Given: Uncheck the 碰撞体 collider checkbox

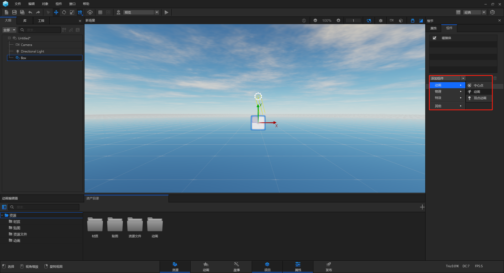Looking at the screenshot, I should coord(434,38).
